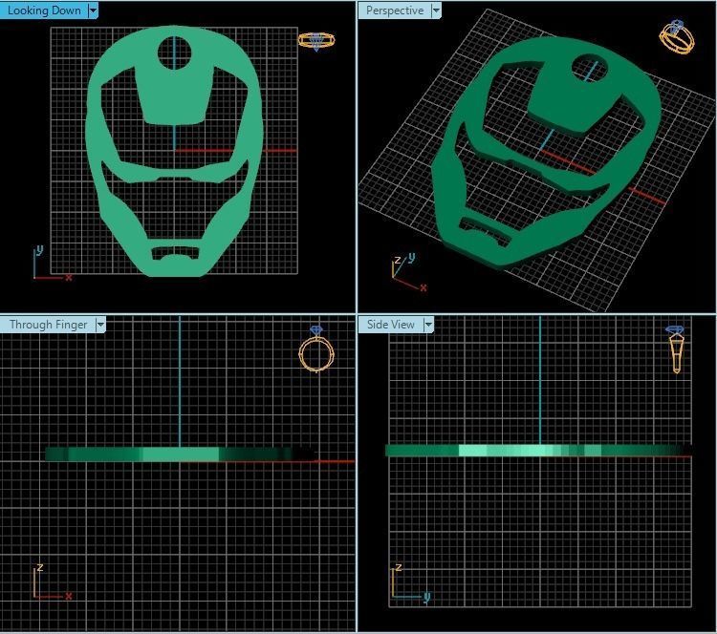Image resolution: width=717 pixels, height=634 pixels.
Task: Select the green profile bar in Side View
Action: click(538, 451)
